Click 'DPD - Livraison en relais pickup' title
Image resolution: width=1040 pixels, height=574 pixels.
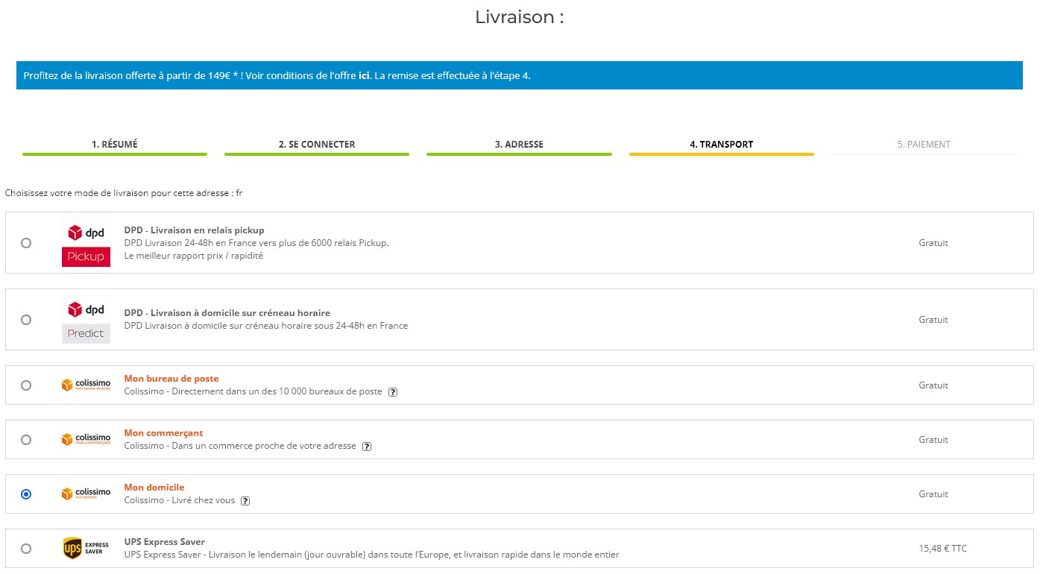point(195,230)
